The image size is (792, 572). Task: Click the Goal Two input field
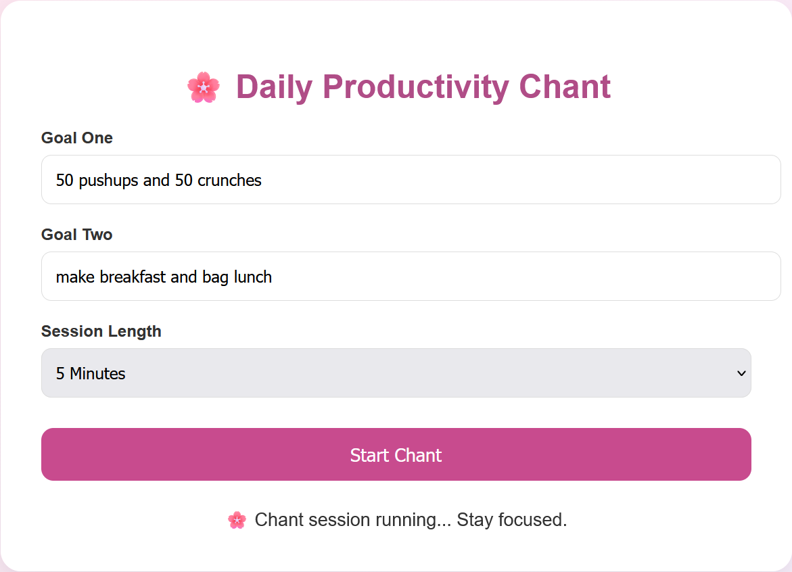(411, 276)
